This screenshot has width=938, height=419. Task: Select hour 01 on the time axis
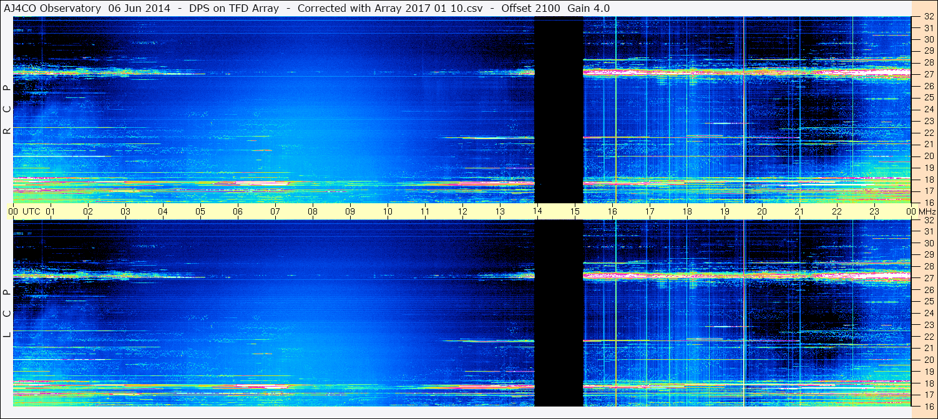pyautogui.click(x=51, y=211)
